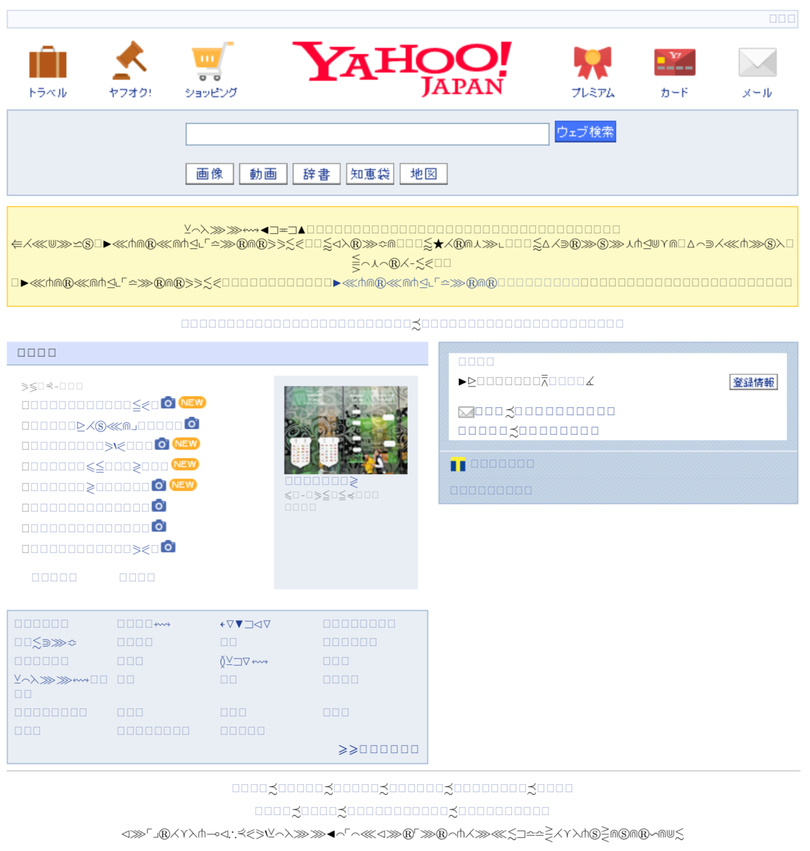Switch to 辞書 dictionary search
Screen dimensions: 810x851
pos(317,174)
